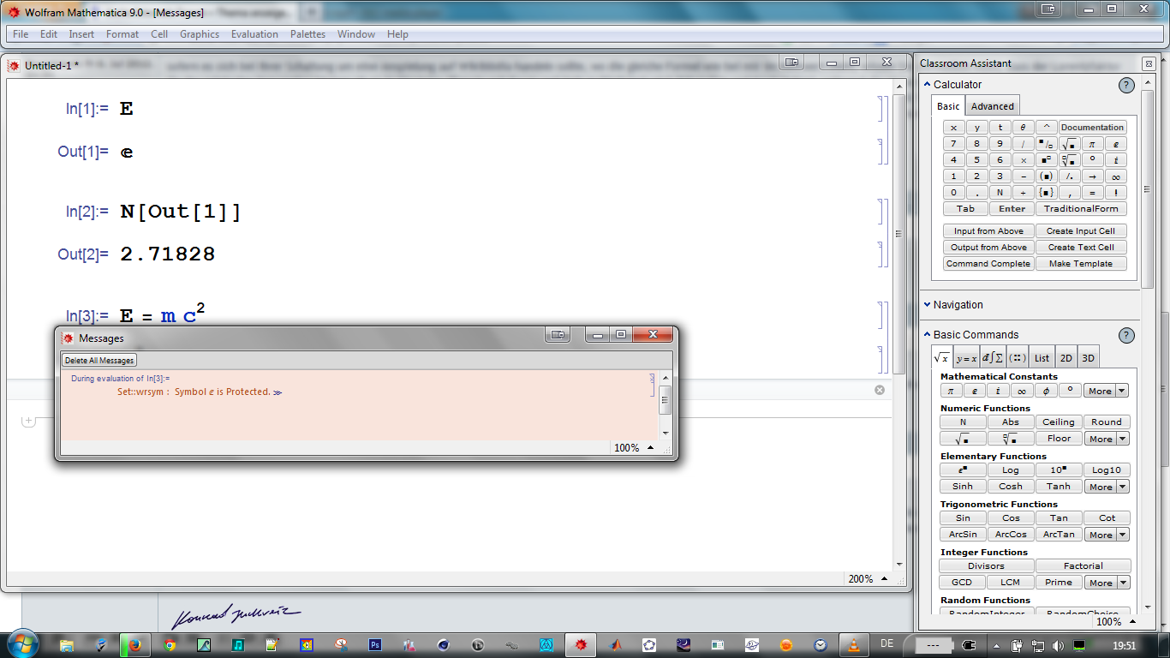
Task: Insert theta from Calculator keypad
Action: (x=1023, y=128)
